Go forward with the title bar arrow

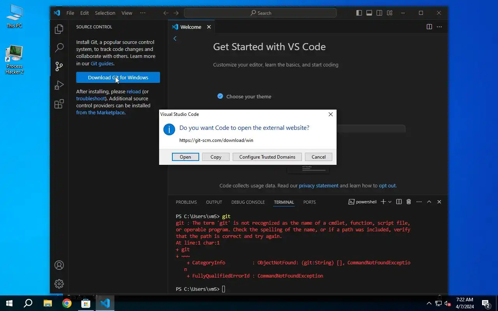tap(176, 13)
